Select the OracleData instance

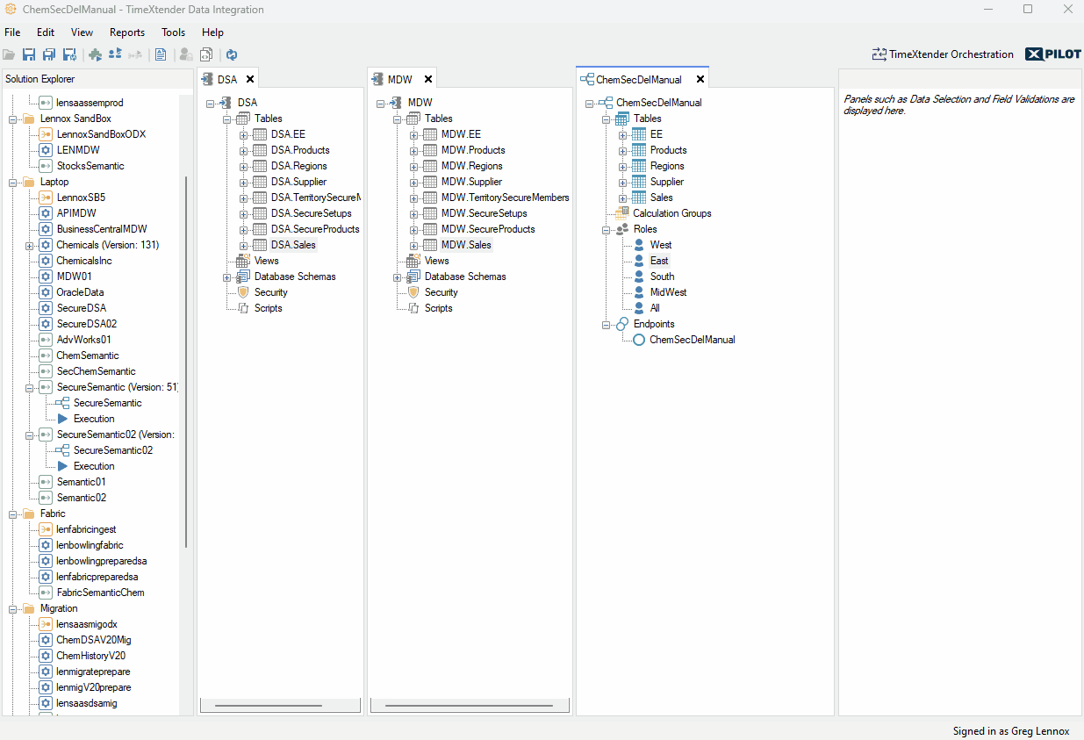point(80,292)
